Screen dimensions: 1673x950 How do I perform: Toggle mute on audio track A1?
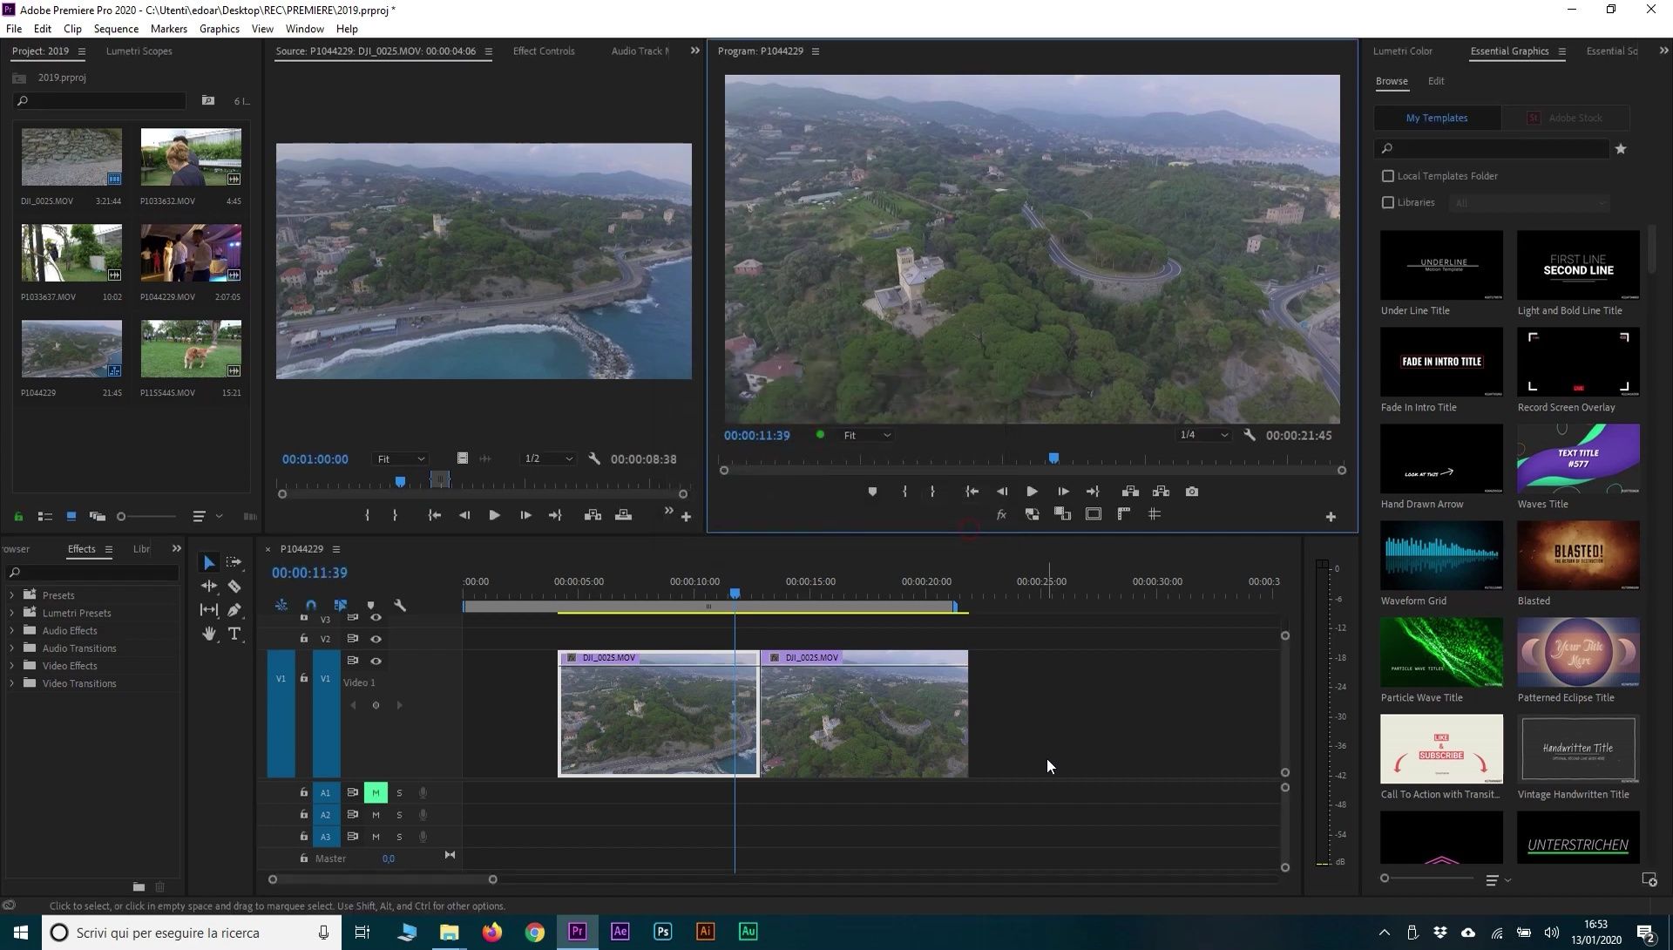pyautogui.click(x=376, y=793)
